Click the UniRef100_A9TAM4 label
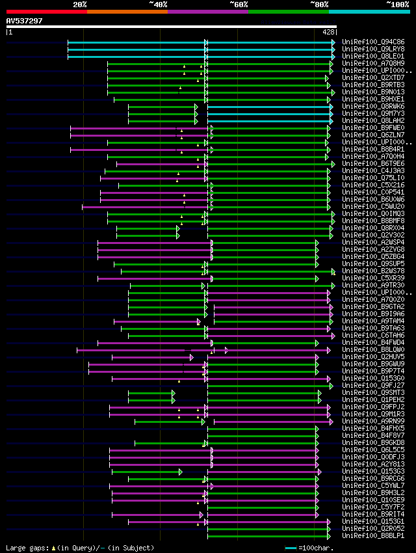The image size is (416, 553). click(373, 321)
